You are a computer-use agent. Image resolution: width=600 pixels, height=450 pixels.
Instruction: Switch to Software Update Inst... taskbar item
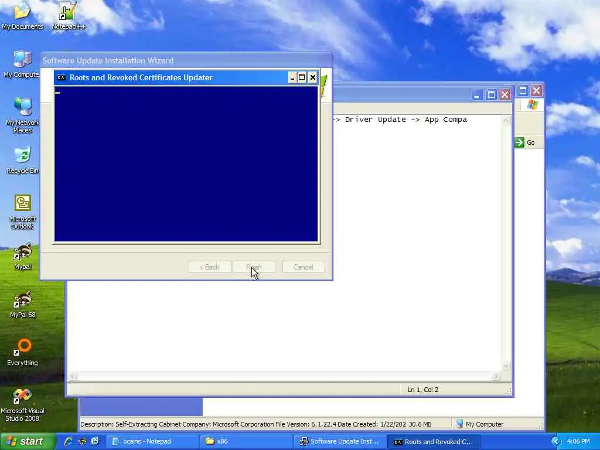tap(340, 441)
